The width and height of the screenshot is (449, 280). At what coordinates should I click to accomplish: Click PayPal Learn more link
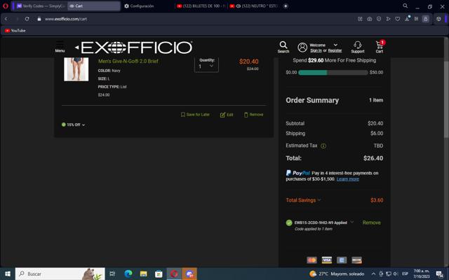tap(348, 179)
